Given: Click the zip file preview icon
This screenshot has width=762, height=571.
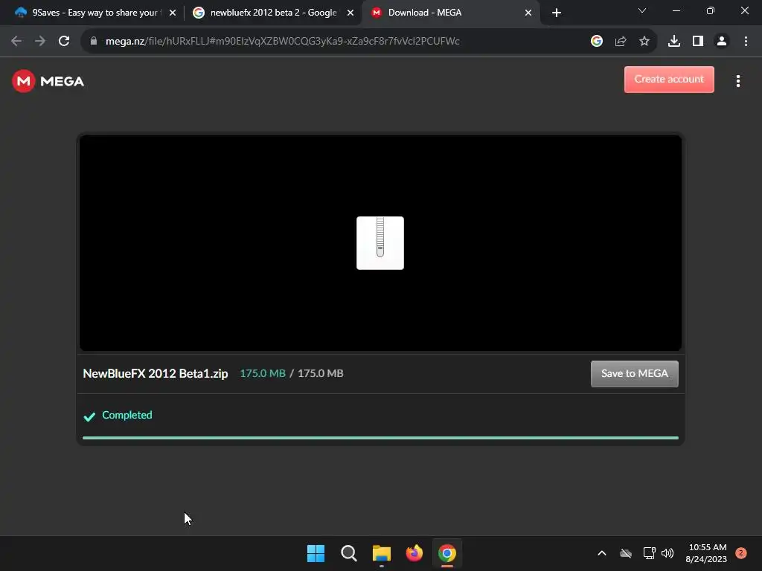Looking at the screenshot, I should pyautogui.click(x=380, y=243).
